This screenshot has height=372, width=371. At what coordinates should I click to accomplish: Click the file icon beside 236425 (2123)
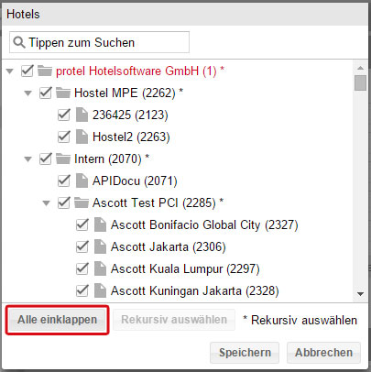coord(82,115)
